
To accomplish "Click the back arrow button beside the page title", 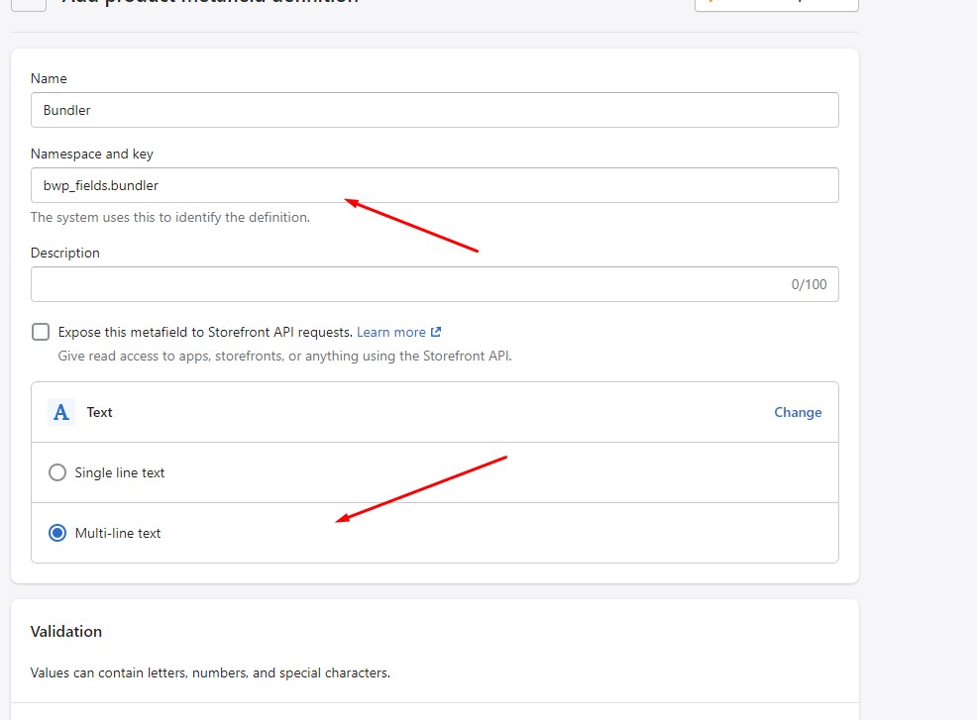I will pos(29,3).
